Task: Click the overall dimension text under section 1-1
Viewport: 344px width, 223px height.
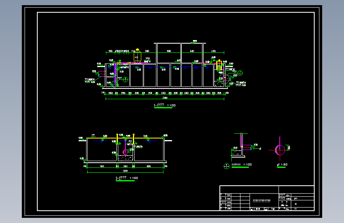Action: tap(165, 98)
